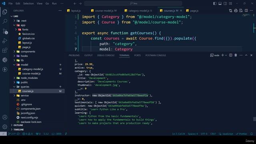Open the Accounts icon in the activity bar

[x=5, y=117]
